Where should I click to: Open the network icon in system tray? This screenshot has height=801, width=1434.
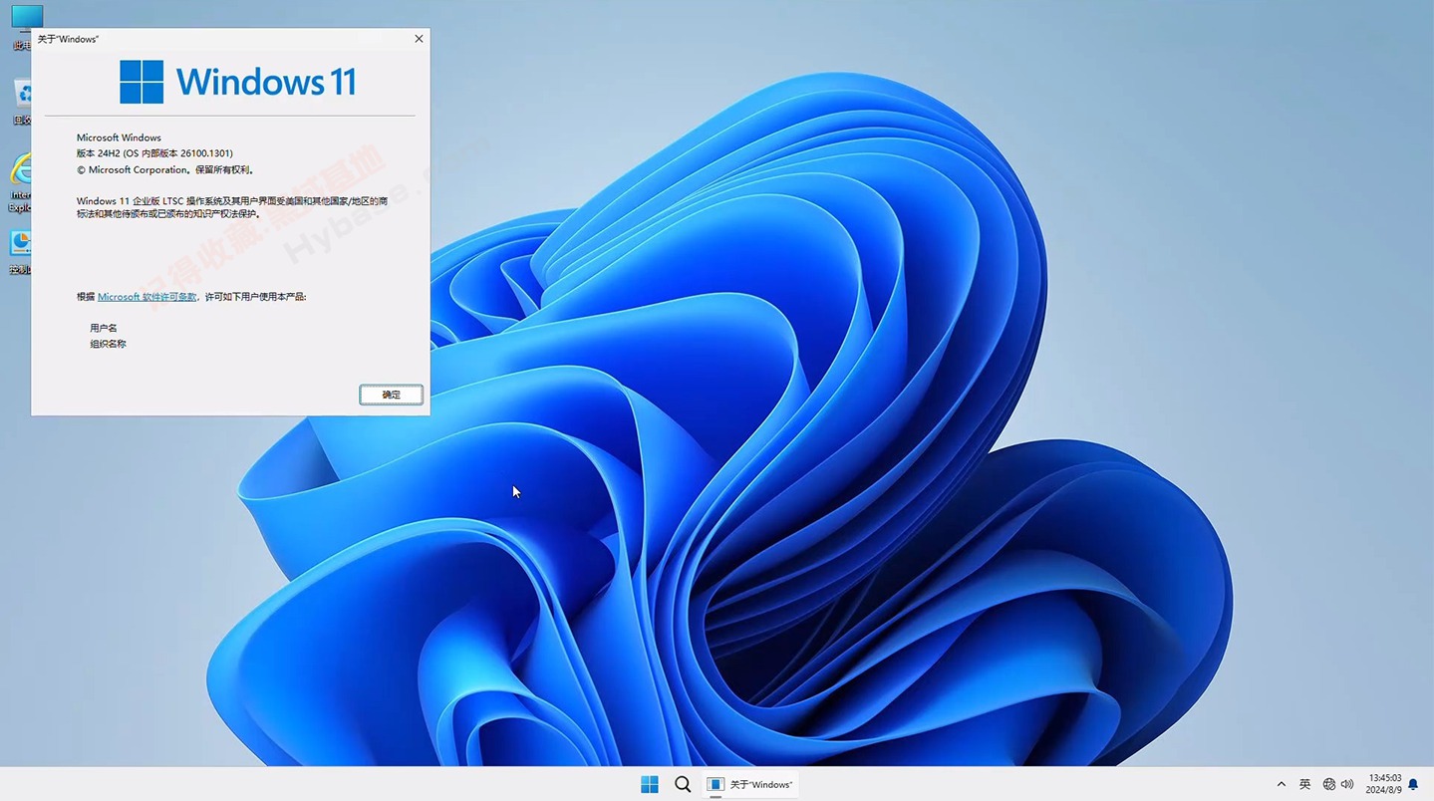(1328, 784)
